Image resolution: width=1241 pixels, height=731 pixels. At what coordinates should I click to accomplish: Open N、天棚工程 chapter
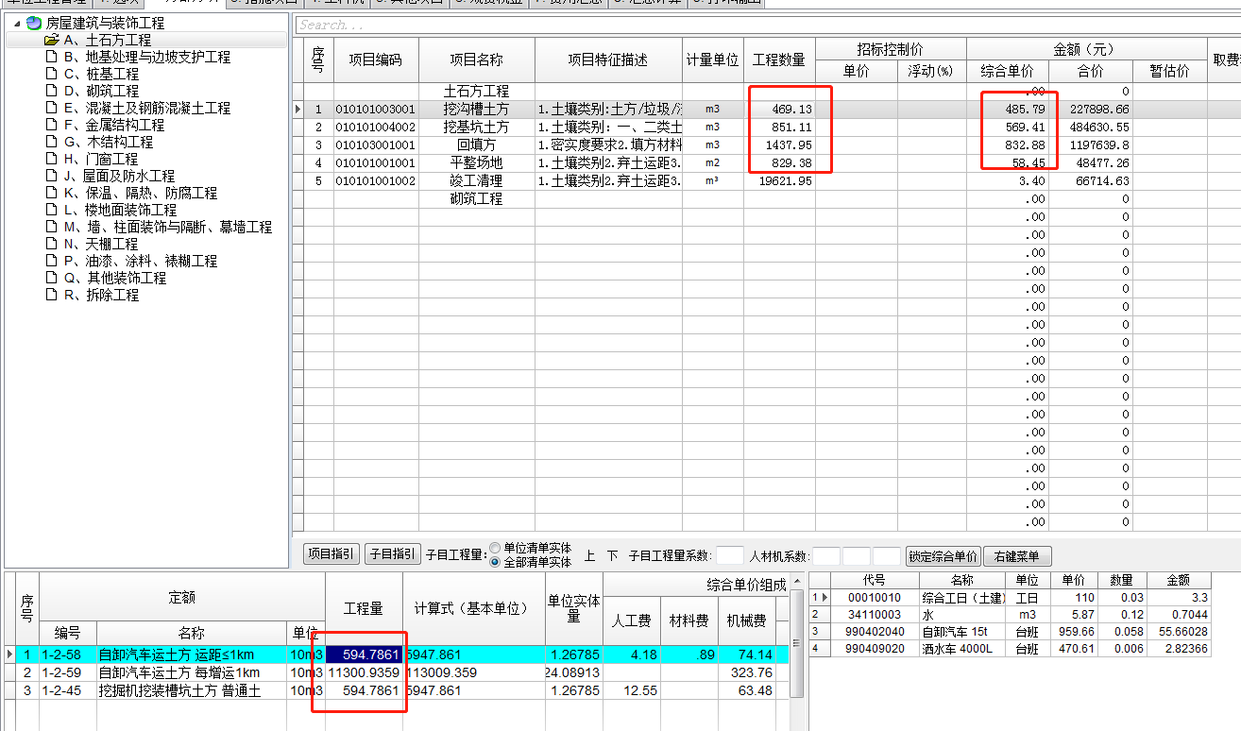[x=101, y=244]
